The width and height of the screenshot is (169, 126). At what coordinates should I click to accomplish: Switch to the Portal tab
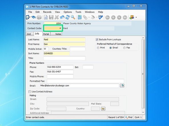coord(46,34)
